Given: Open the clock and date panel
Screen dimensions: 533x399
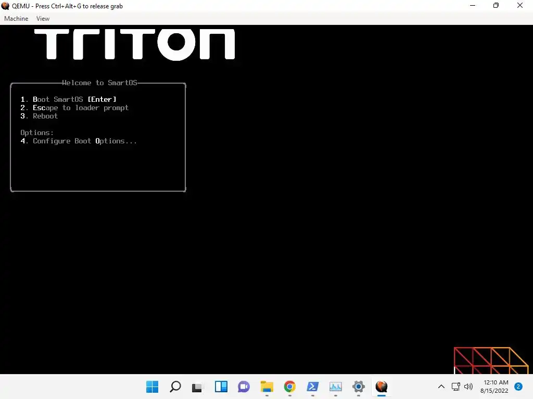Looking at the screenshot, I should click(x=494, y=387).
